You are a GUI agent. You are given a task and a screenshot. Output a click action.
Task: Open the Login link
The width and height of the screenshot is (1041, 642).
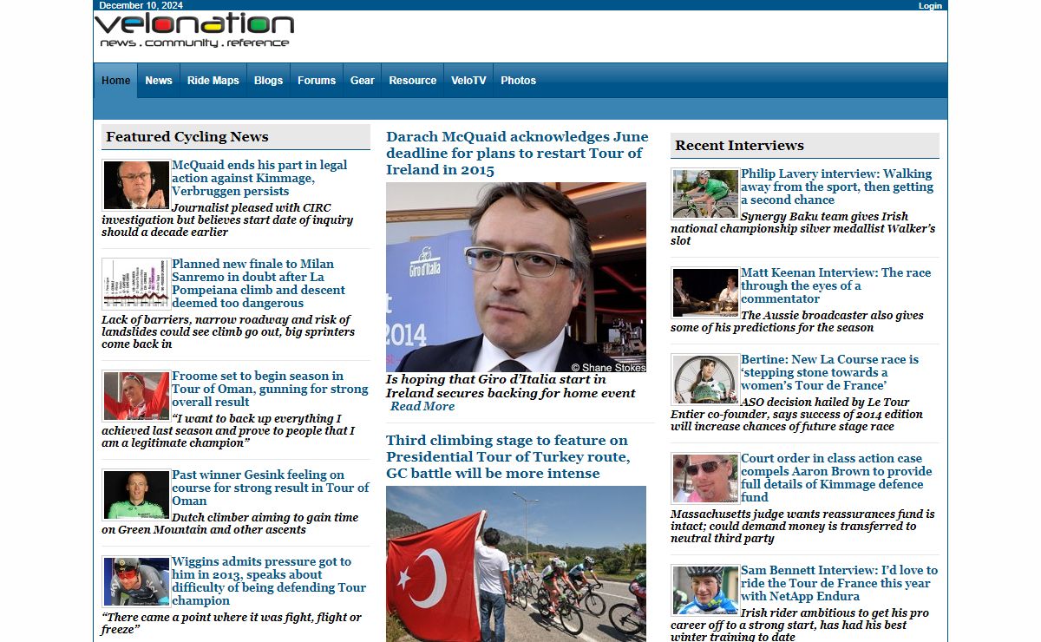[930, 5]
